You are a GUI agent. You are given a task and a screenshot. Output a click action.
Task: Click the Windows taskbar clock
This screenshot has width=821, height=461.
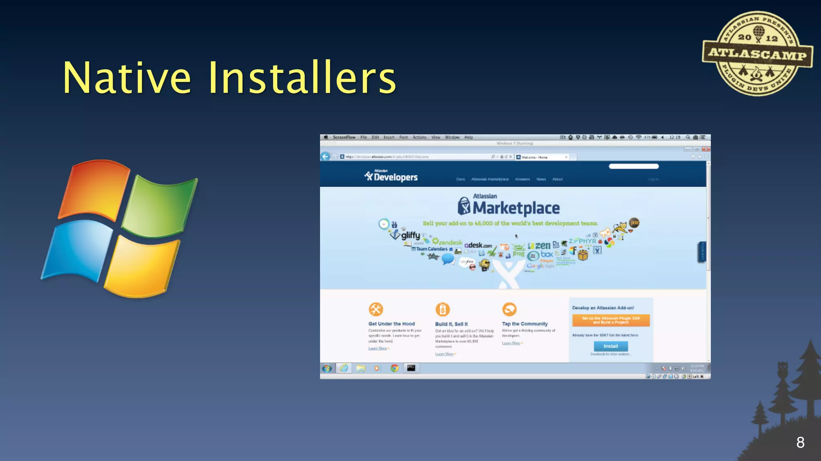click(x=698, y=368)
